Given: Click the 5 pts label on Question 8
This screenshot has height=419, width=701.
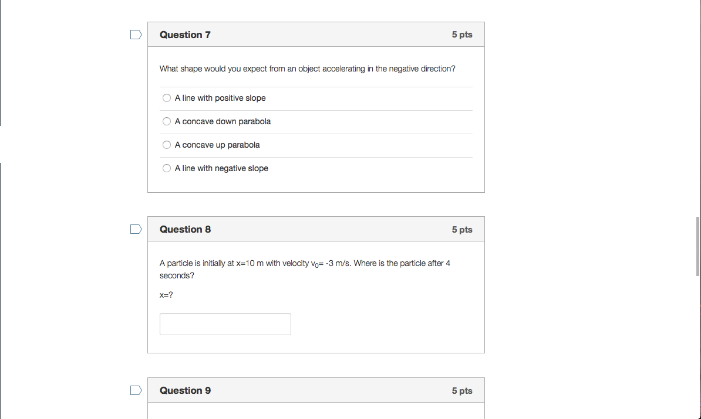Looking at the screenshot, I should [x=461, y=229].
